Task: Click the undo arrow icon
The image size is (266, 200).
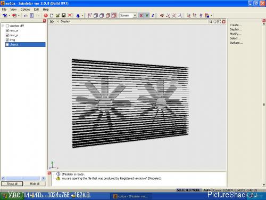Action: point(26,15)
